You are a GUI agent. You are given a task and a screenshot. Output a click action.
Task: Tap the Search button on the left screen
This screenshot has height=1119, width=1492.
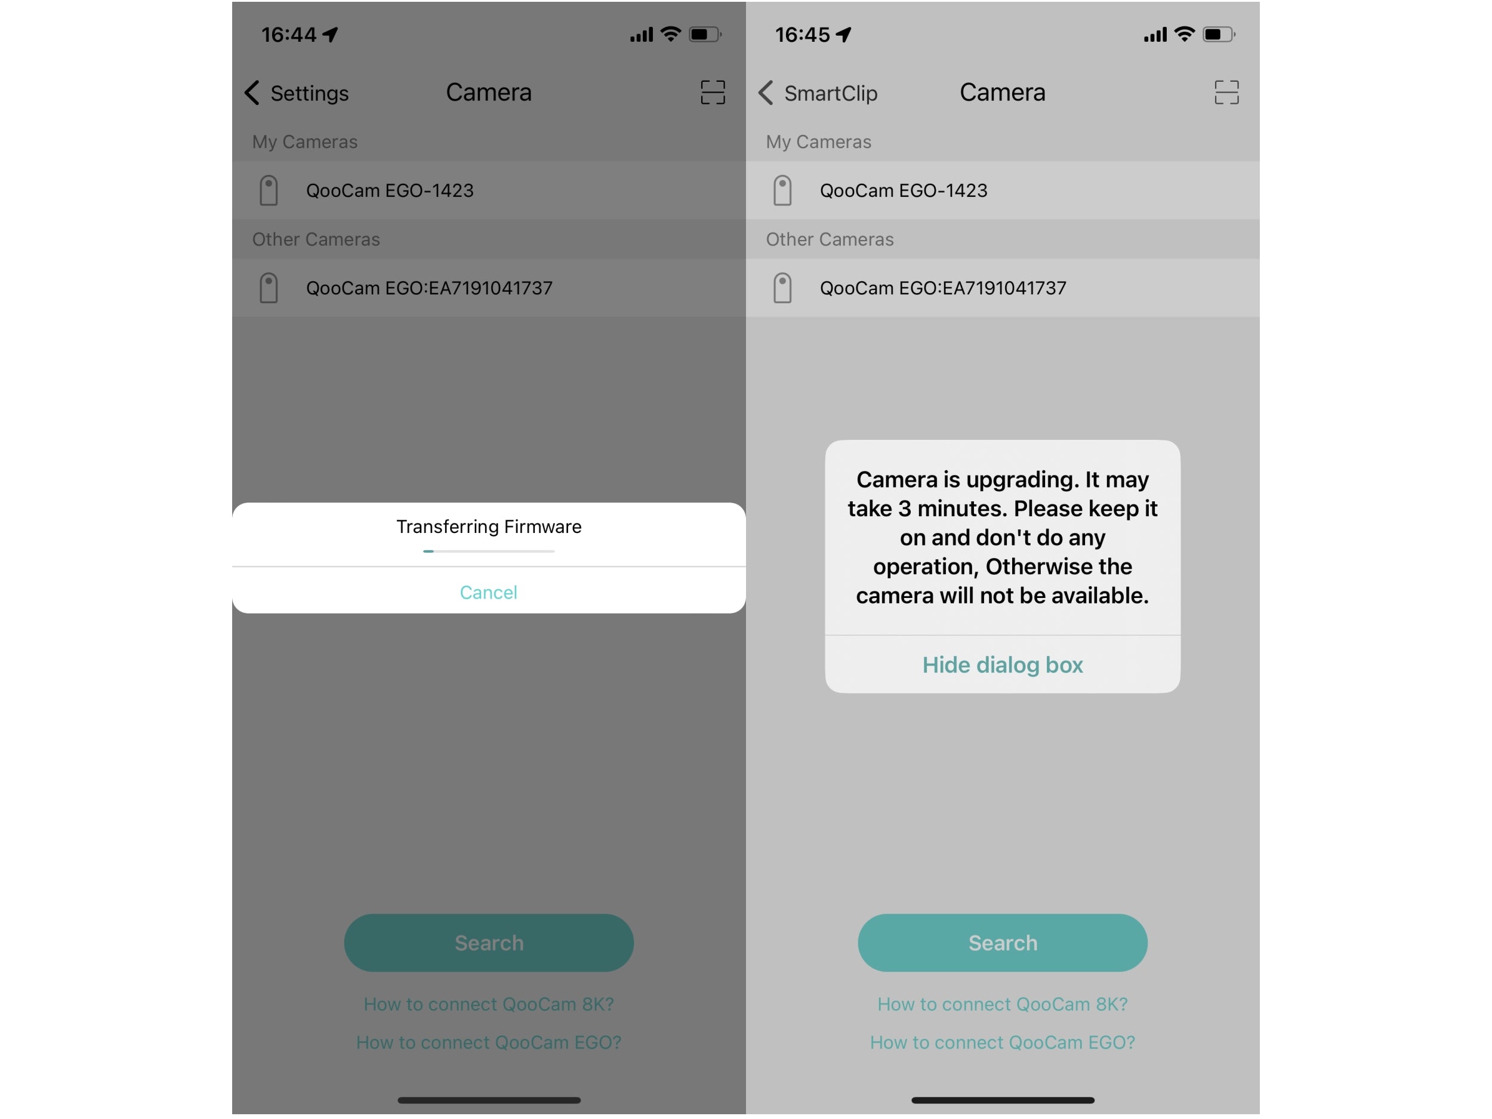click(489, 943)
